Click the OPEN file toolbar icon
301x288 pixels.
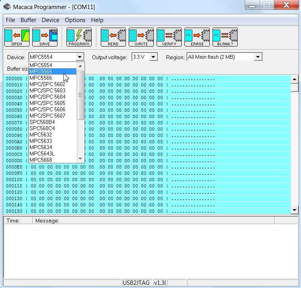[17, 37]
